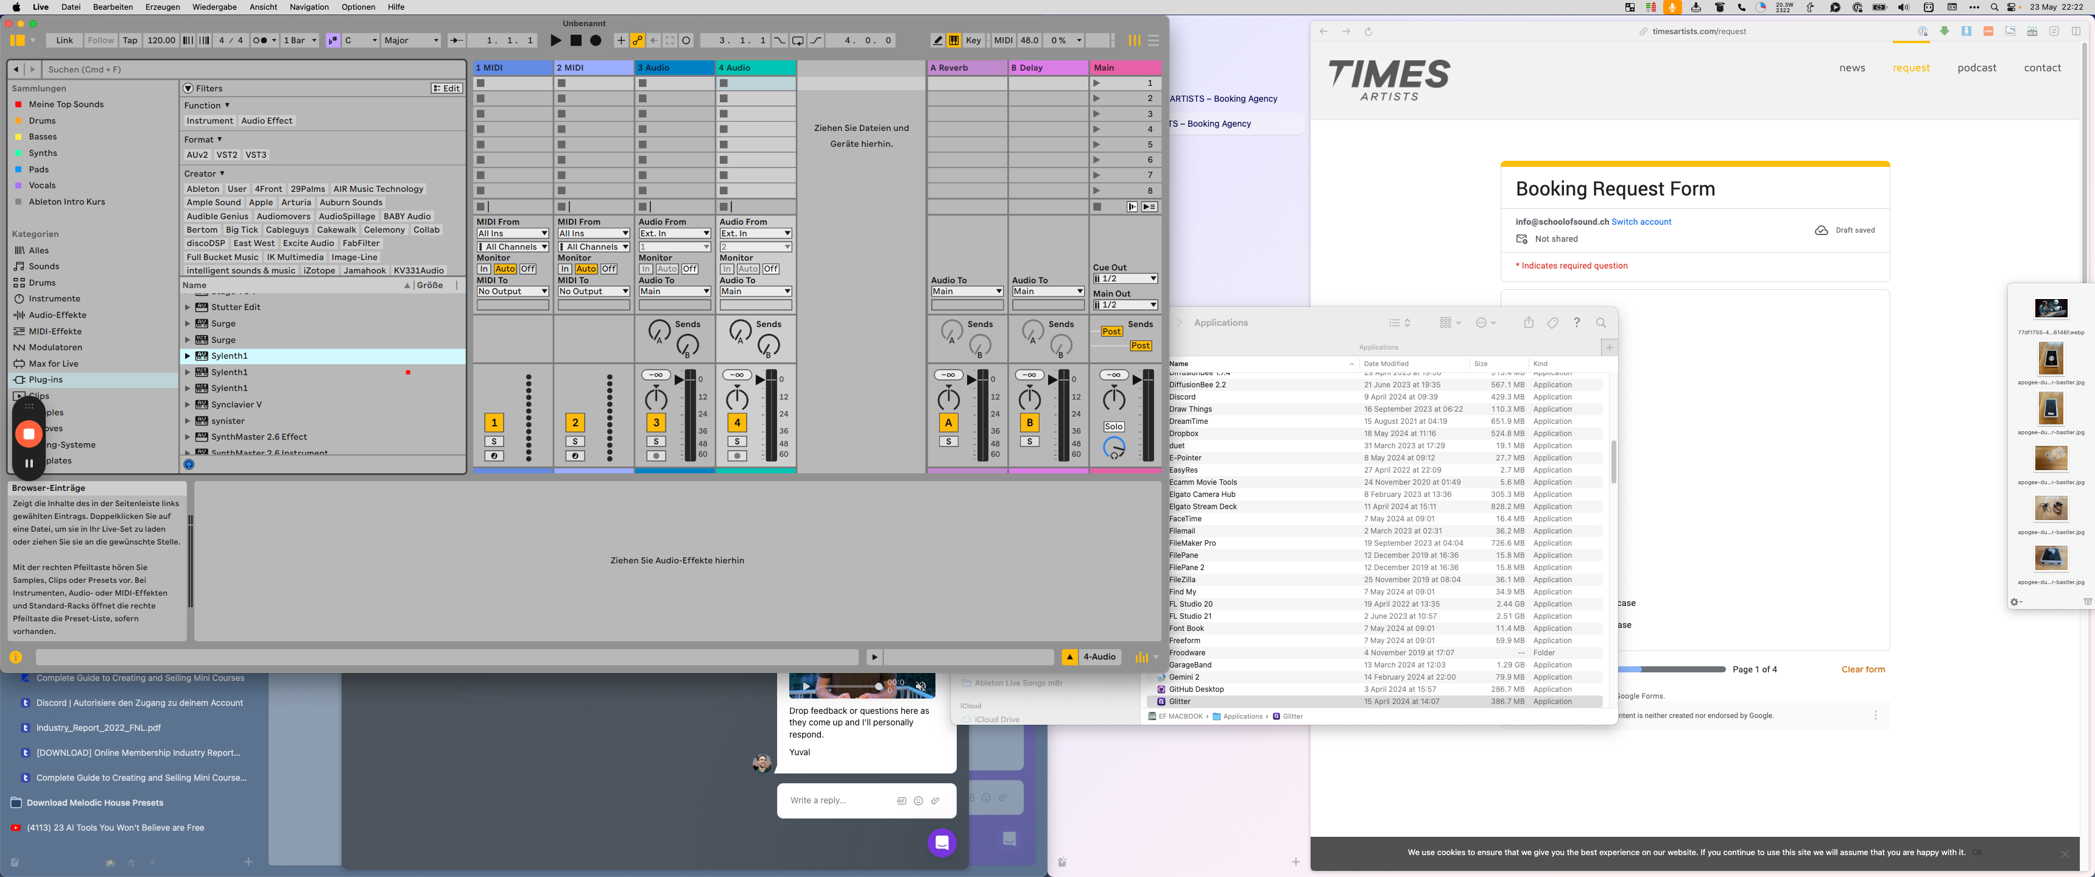2095x877 pixels.
Task: Toggle the Computer MIDI Keyboard button
Action: click(x=954, y=41)
